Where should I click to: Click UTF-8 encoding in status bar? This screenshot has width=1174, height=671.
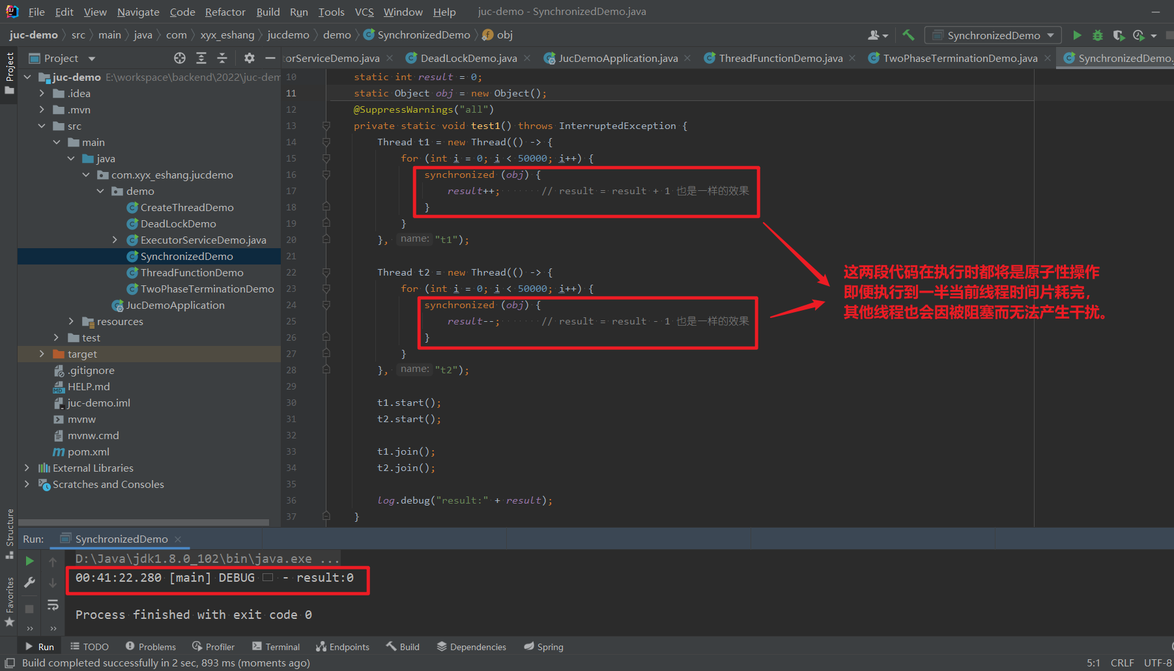tap(1158, 663)
